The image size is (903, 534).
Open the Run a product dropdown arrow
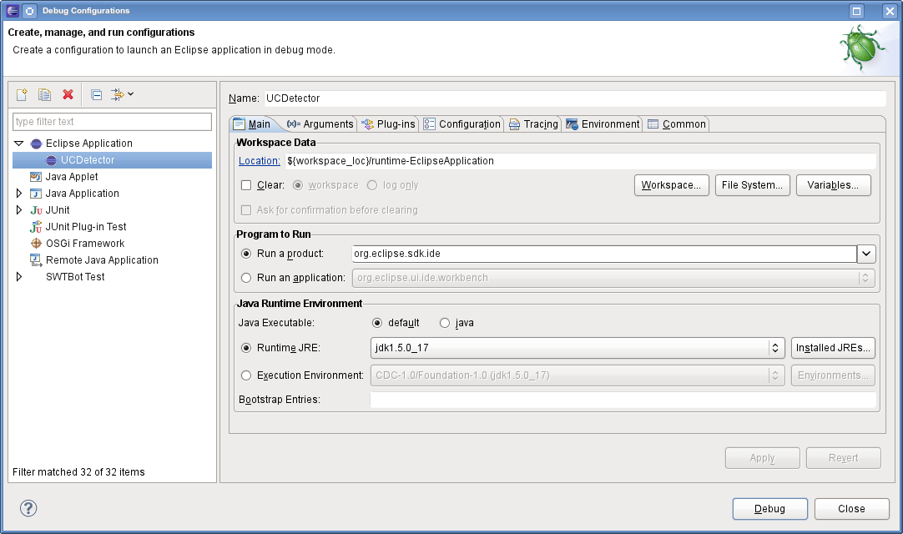coord(866,254)
